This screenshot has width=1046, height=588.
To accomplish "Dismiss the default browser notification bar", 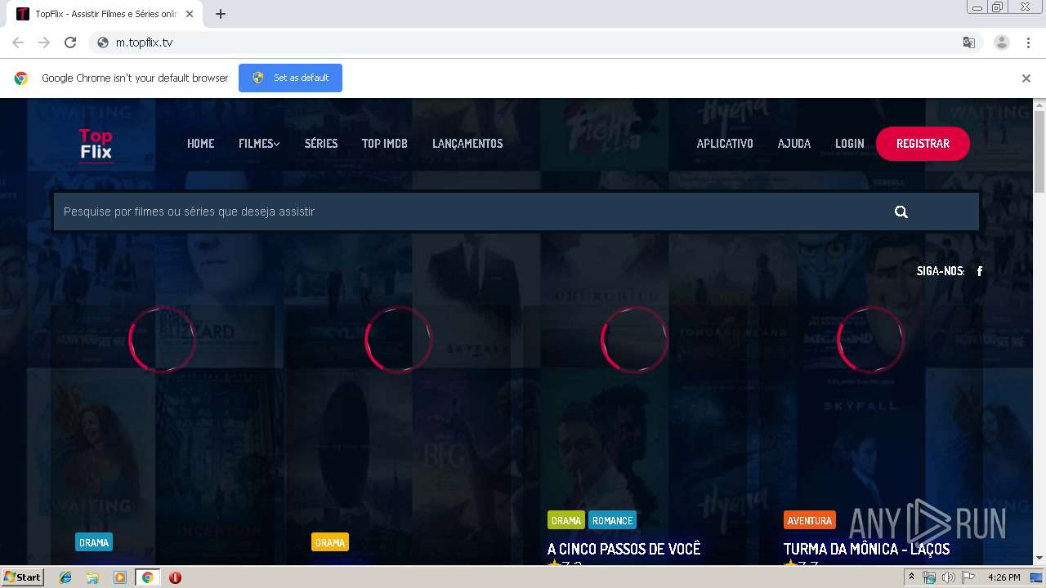I will point(1026,78).
